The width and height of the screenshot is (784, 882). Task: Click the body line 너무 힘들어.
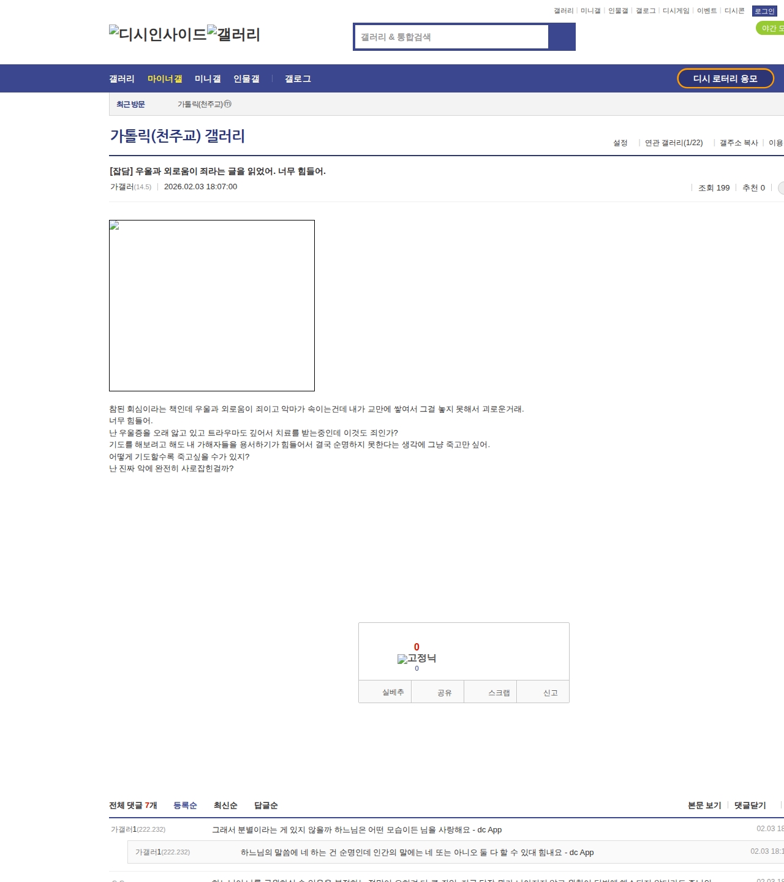131,421
